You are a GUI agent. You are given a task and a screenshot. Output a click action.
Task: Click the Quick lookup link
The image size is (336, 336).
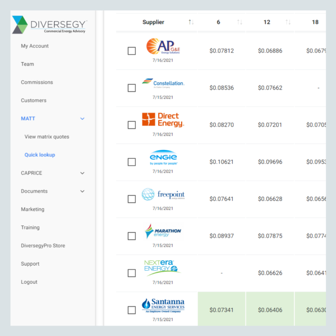coord(40,155)
